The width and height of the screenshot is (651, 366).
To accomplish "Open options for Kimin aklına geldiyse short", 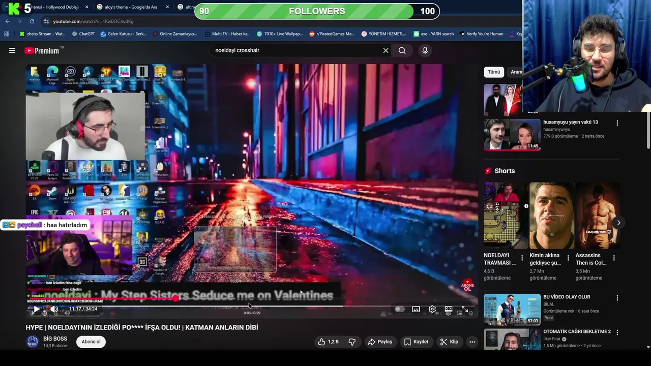I will click(x=568, y=258).
